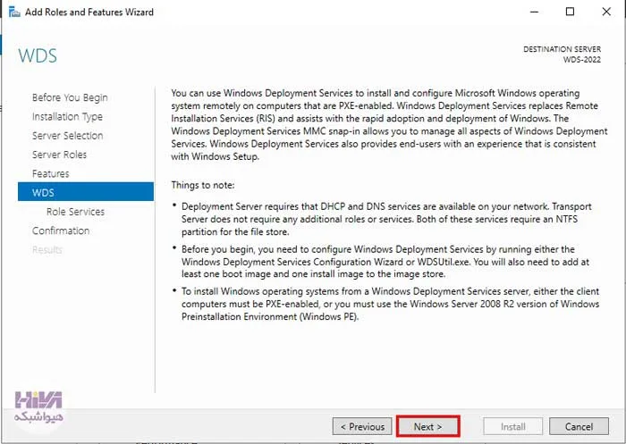Image resolution: width=626 pixels, height=444 pixels.
Task: Click the WDS-2022 destination server name
Action: coord(582,60)
